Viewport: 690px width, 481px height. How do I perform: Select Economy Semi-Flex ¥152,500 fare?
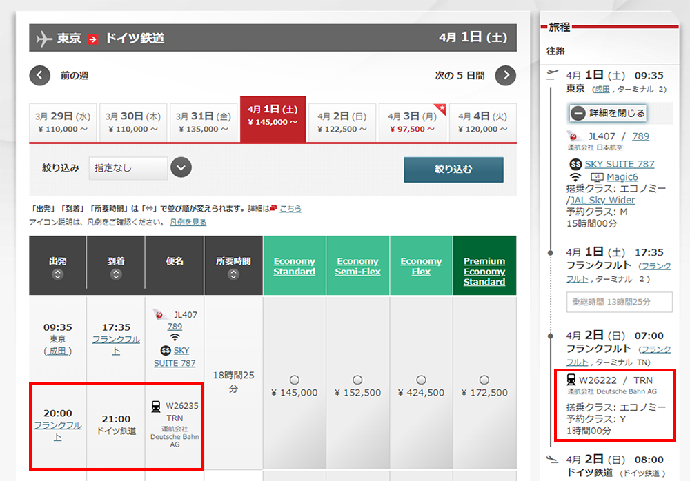point(357,380)
